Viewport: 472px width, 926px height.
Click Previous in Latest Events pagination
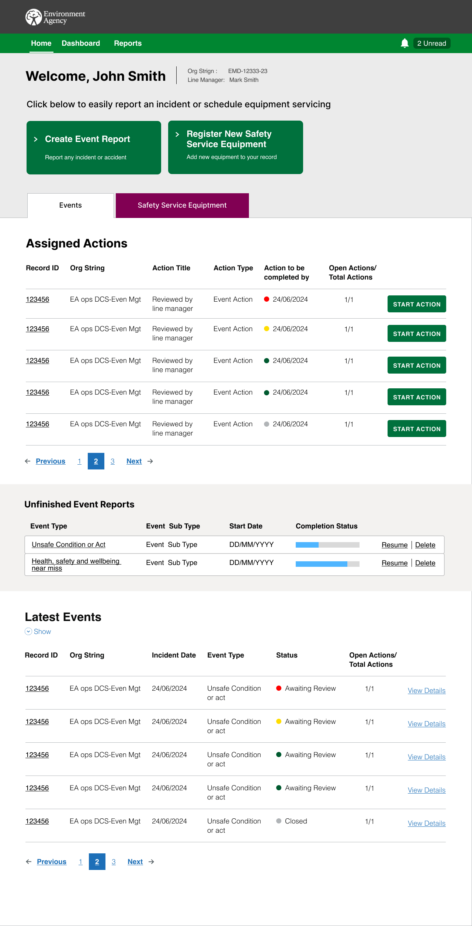tap(52, 861)
